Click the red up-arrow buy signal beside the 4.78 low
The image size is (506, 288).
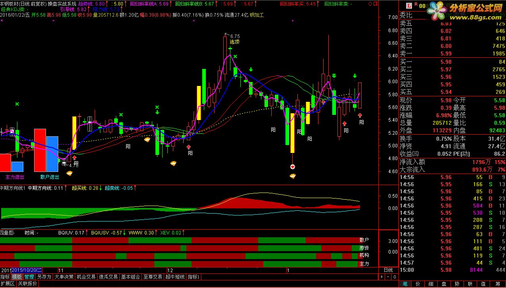[74, 158]
